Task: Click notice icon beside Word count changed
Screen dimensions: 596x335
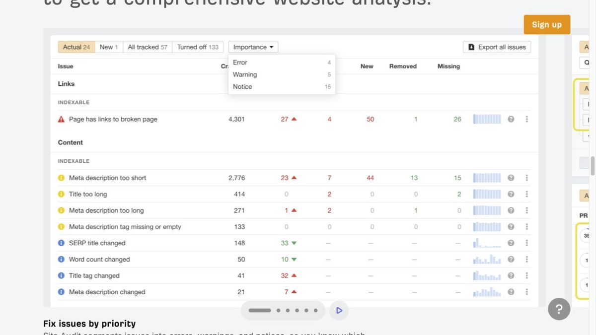Action: [x=62, y=259]
